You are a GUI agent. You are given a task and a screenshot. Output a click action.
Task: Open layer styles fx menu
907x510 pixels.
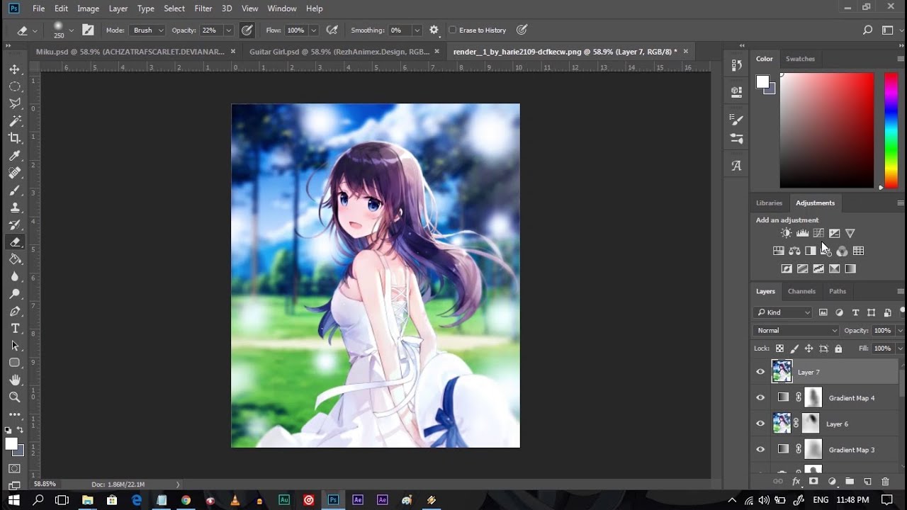pos(796,482)
